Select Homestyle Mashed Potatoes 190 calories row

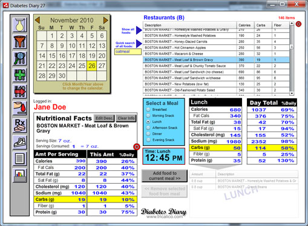pos(216,36)
